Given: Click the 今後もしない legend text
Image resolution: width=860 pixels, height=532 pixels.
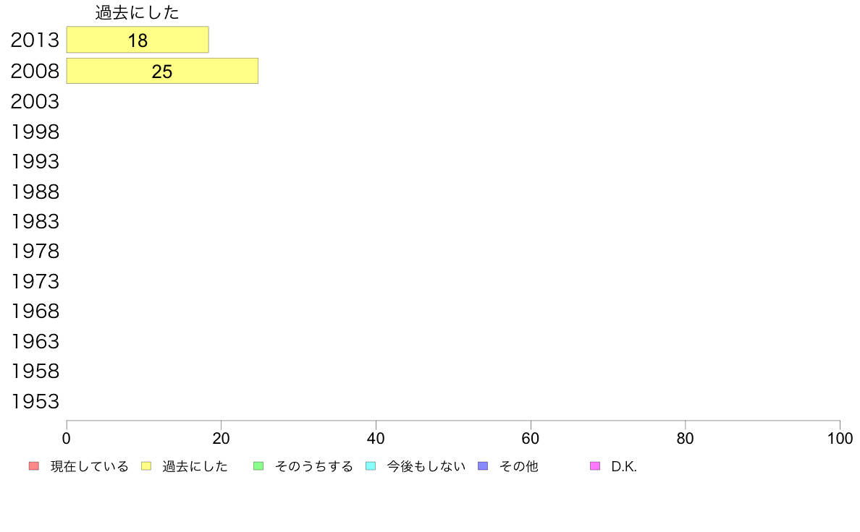Looking at the screenshot, I should point(426,466).
